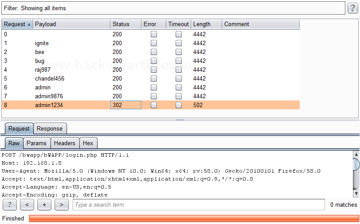The image size is (360, 224).
Task: Sort by the Length column header
Action: [x=207, y=24]
